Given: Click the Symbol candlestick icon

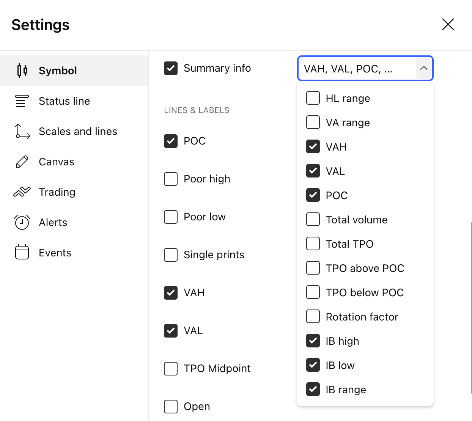Looking at the screenshot, I should click(x=22, y=71).
